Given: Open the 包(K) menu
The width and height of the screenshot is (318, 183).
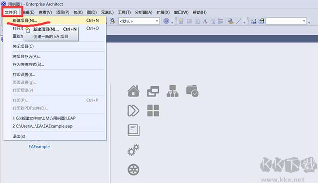Looking at the screenshot, I should click(78, 12).
